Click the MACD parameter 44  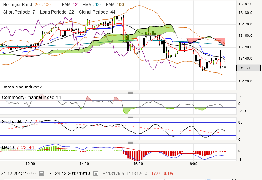(31, 147)
